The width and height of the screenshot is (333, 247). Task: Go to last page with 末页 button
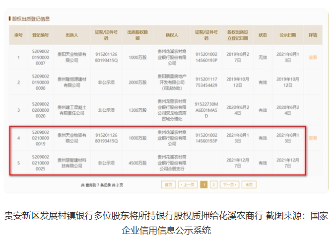[x=249, y=185]
